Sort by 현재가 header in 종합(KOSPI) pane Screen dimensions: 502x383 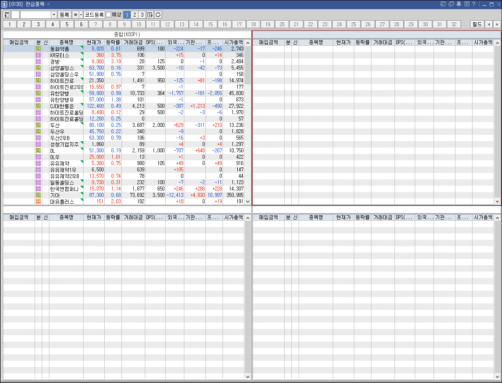[94, 42]
